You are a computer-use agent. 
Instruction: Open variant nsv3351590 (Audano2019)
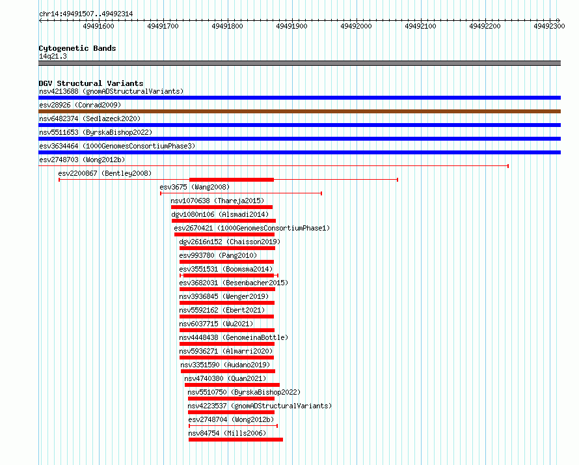pos(225,365)
